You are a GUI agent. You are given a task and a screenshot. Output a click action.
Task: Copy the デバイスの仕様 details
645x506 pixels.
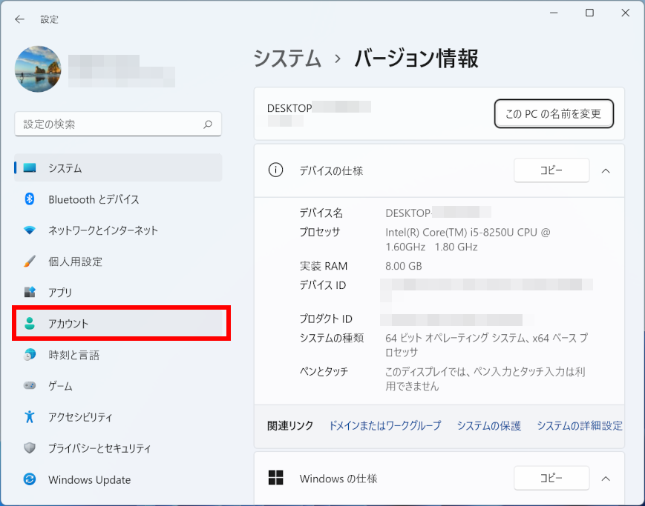551,170
